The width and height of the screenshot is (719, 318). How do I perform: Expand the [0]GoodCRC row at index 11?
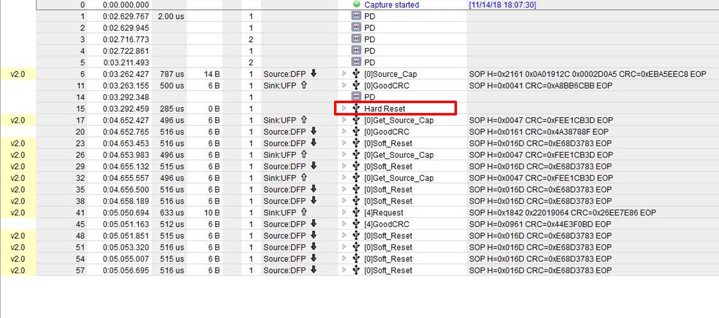click(x=344, y=85)
